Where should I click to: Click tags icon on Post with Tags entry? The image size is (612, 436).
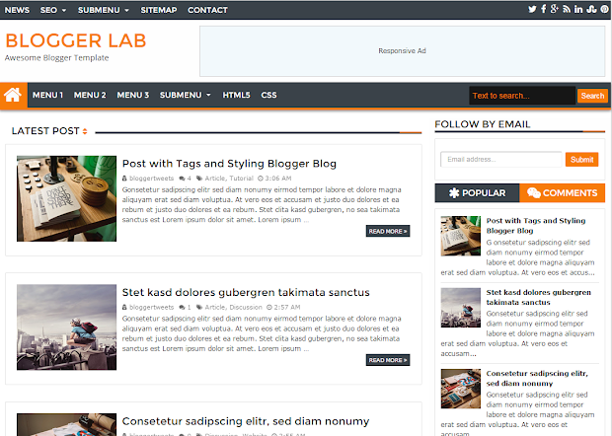[x=199, y=179]
